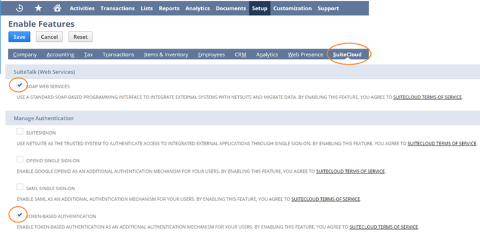Open the Recent Records clock icon
Image resolution: width=480 pixels, height=238 pixels.
20,8
